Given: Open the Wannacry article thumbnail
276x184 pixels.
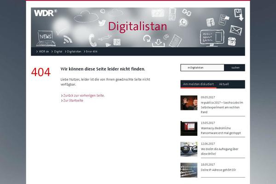Looking at the screenshot, I should click(189, 128).
